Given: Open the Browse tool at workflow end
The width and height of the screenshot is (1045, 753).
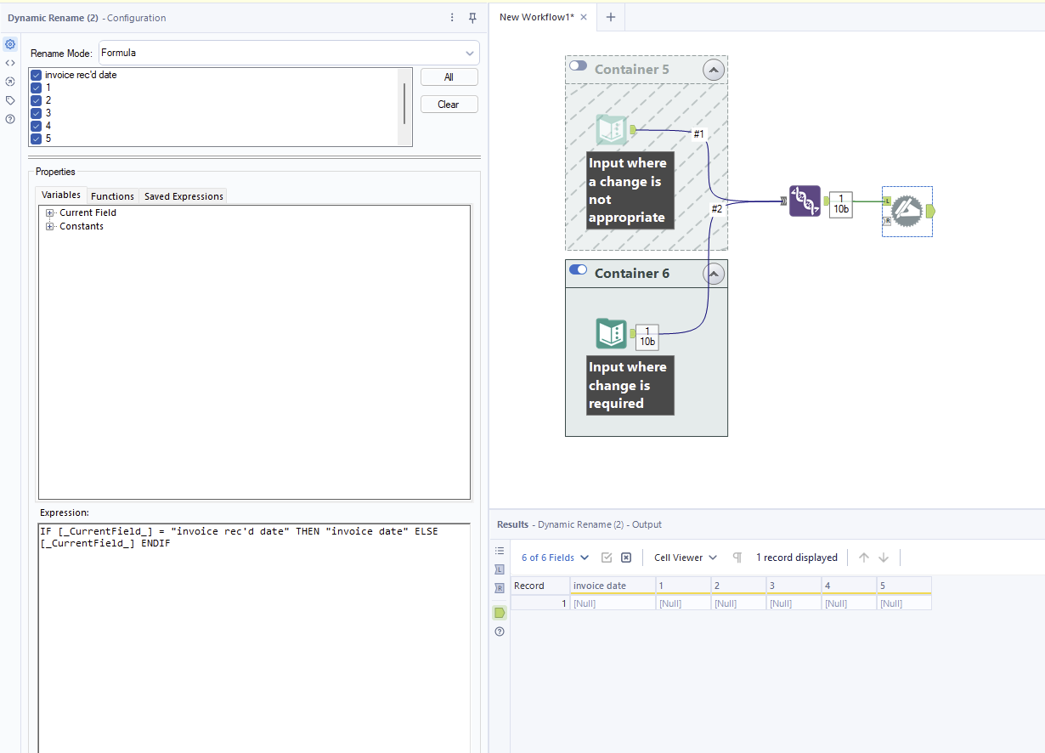Looking at the screenshot, I should click(907, 211).
